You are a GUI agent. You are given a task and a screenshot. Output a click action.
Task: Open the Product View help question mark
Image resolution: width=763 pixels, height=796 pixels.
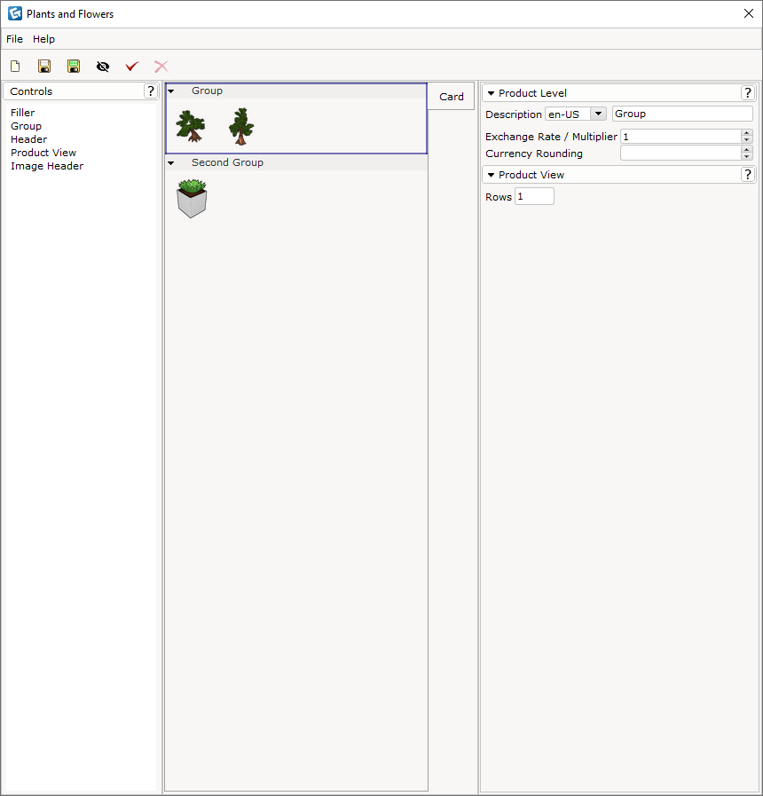coord(747,175)
